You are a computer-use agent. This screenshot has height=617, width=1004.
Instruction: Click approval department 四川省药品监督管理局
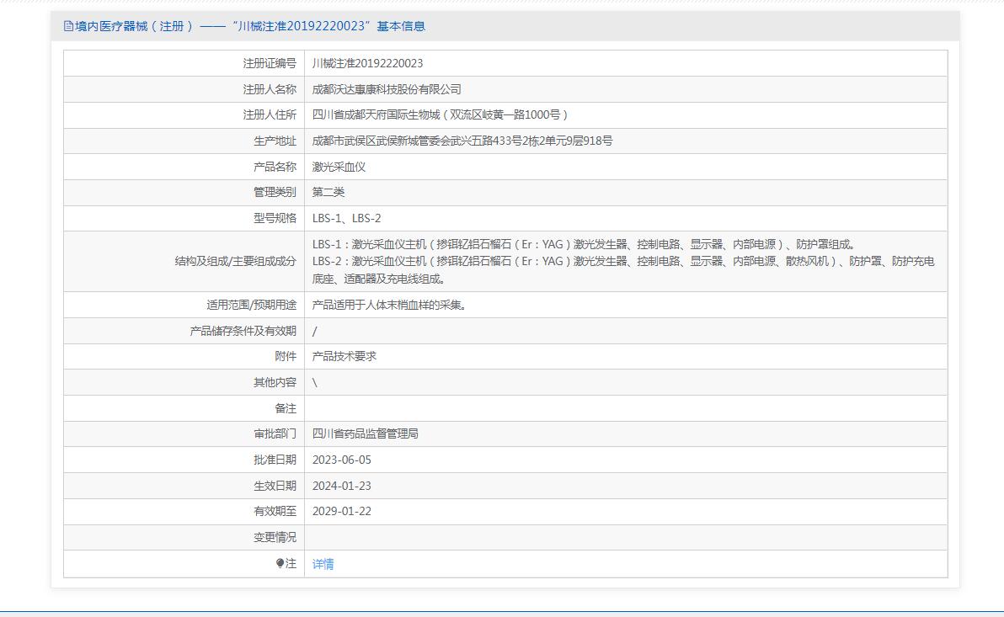click(365, 433)
